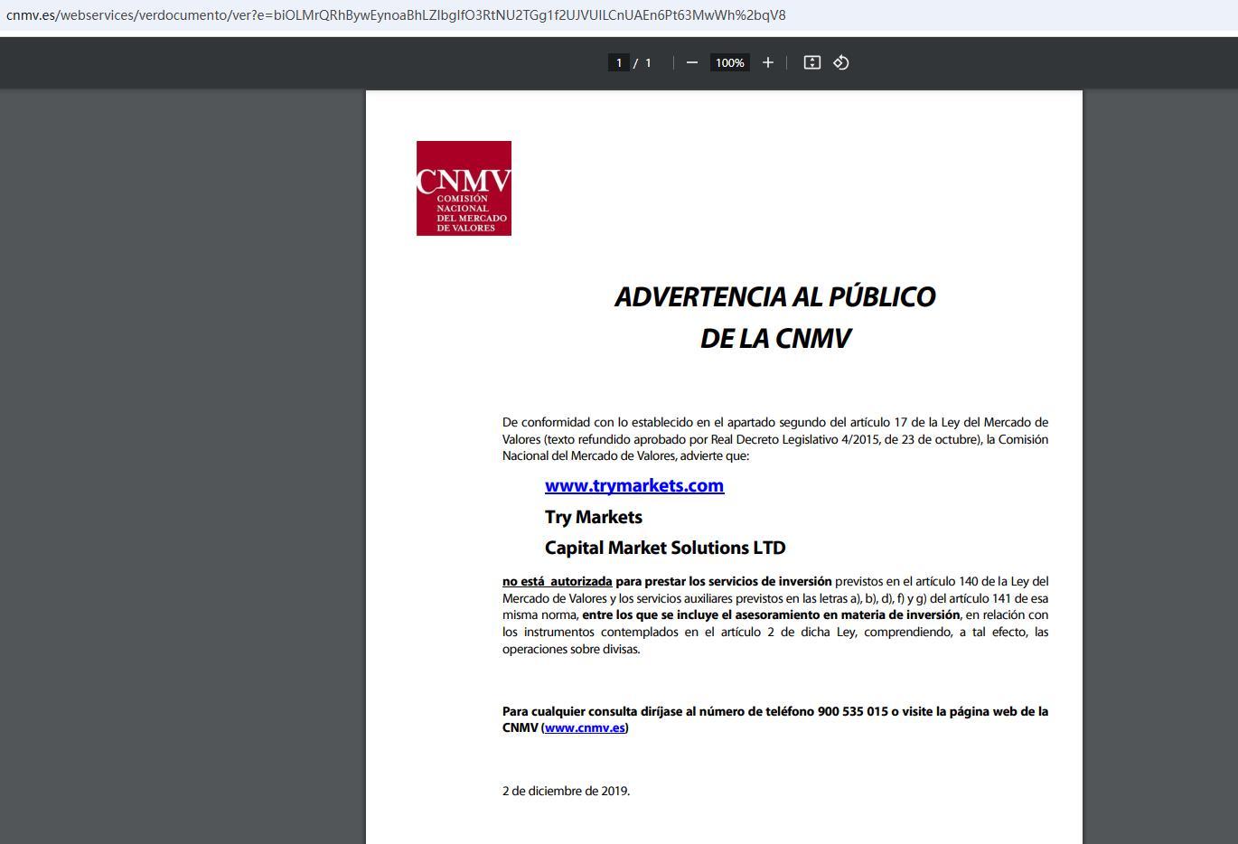Click the red CNMV logo
Screen dimensions: 1238x844
pyautogui.click(x=464, y=188)
